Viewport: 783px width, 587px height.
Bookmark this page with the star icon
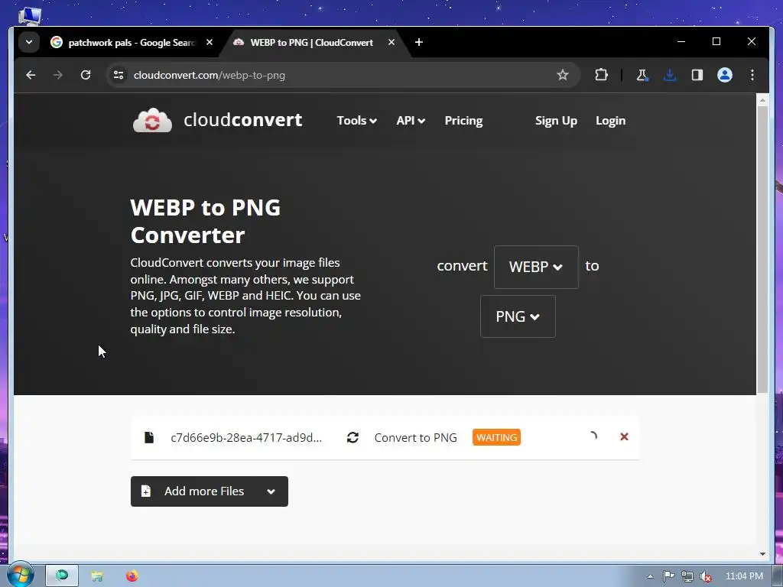pos(563,75)
